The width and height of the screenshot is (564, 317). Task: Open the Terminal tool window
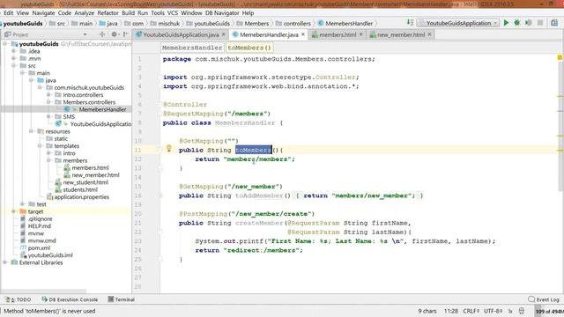[x=122, y=299]
